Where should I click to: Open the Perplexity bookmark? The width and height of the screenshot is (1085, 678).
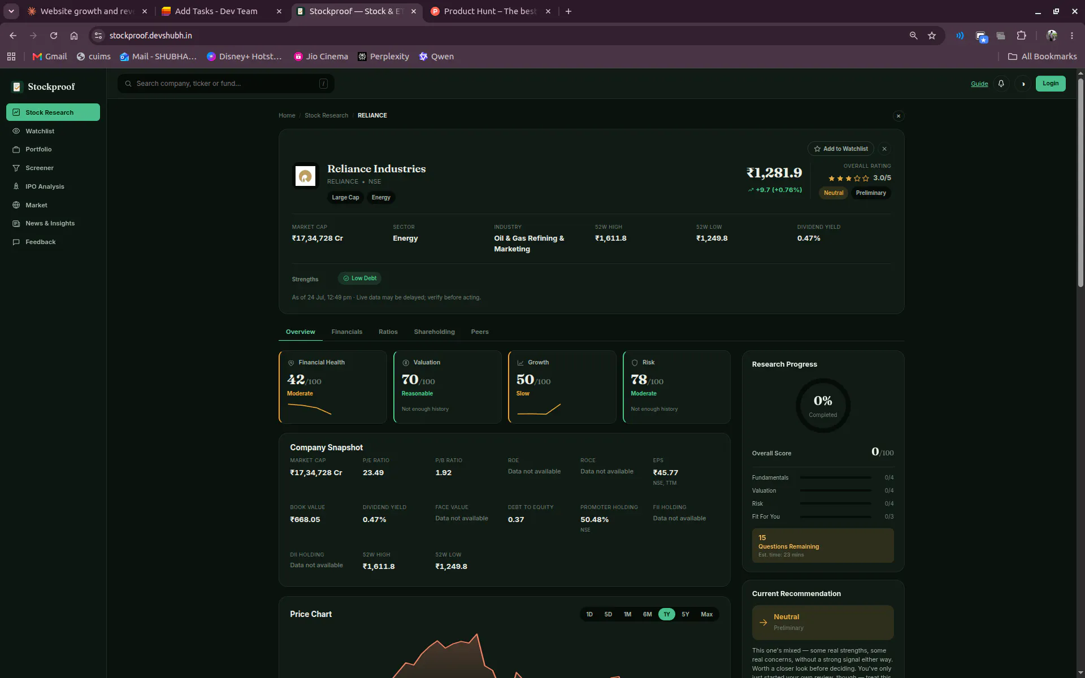click(383, 56)
